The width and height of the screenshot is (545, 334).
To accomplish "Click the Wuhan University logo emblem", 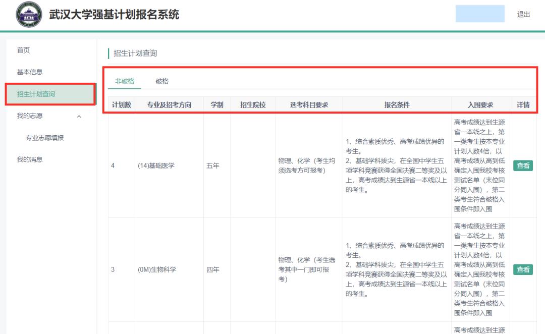I will coord(29,14).
